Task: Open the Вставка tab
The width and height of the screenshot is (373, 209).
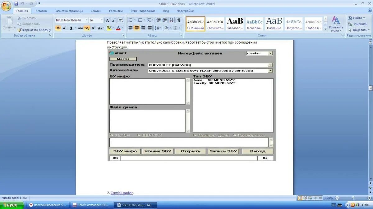Action: point(41,11)
